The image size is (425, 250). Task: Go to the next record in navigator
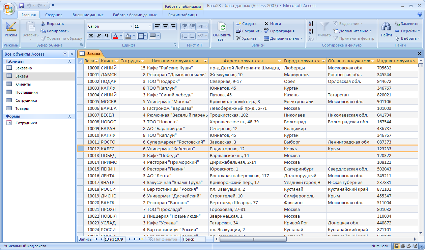click(x=129, y=239)
